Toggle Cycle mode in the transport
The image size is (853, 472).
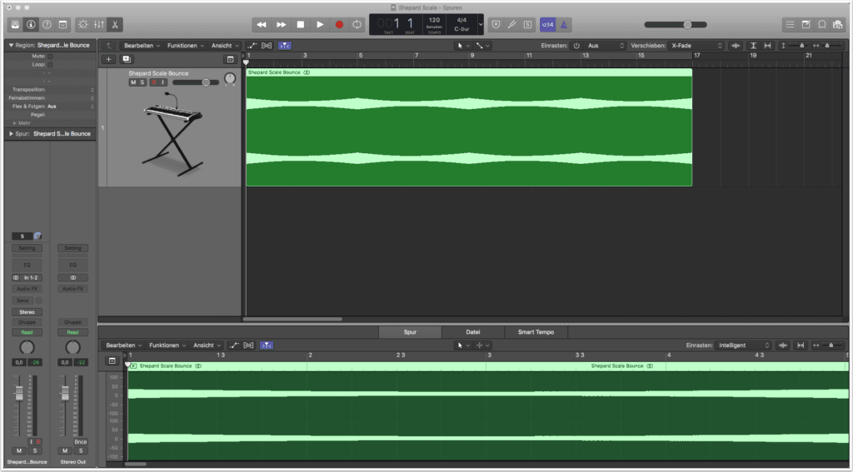(357, 25)
